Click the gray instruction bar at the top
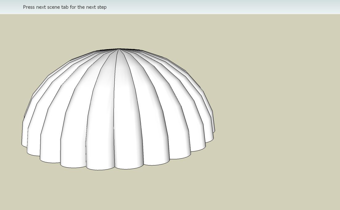Screen dimensions: 340x210 tap(170, 7)
